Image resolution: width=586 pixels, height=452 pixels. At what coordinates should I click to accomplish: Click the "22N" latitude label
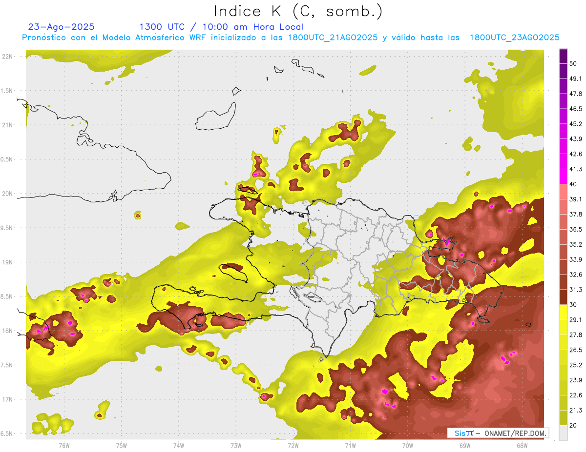[7, 56]
